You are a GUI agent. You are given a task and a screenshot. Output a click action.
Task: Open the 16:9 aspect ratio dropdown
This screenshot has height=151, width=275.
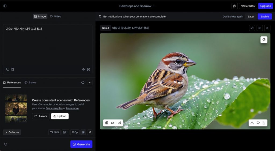(x=54, y=132)
